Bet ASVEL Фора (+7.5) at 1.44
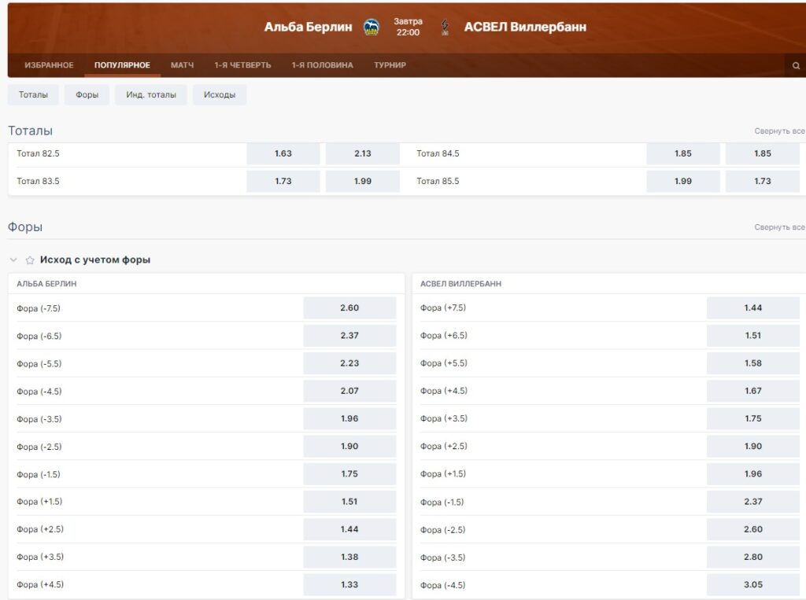This screenshot has width=806, height=600. click(x=753, y=307)
